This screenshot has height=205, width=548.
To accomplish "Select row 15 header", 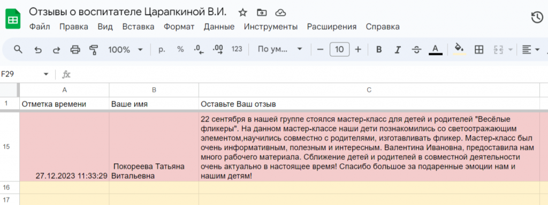I will 10,147.
